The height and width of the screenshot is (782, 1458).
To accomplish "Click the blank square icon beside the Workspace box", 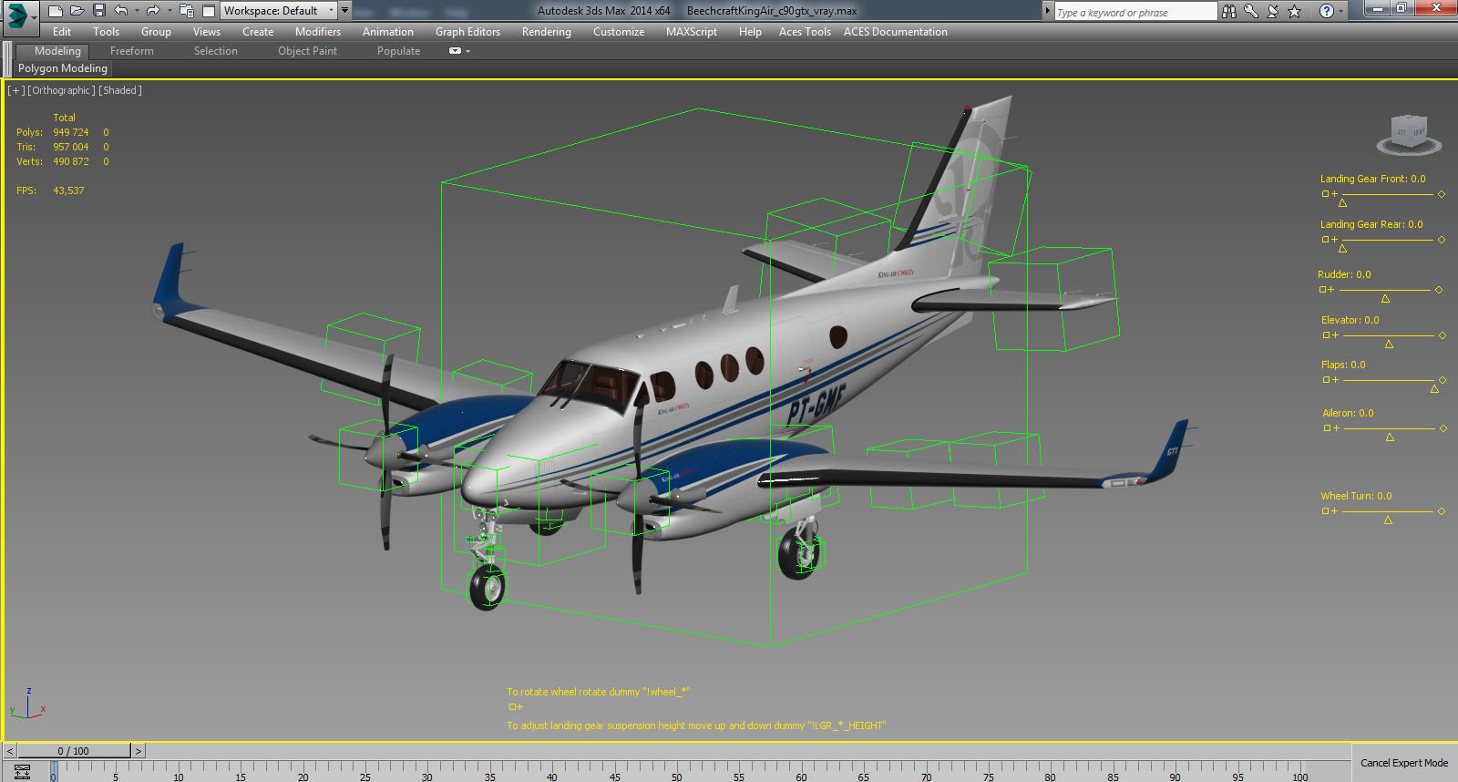I will tap(209, 11).
